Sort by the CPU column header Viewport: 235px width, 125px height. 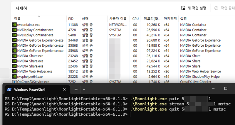point(135,19)
